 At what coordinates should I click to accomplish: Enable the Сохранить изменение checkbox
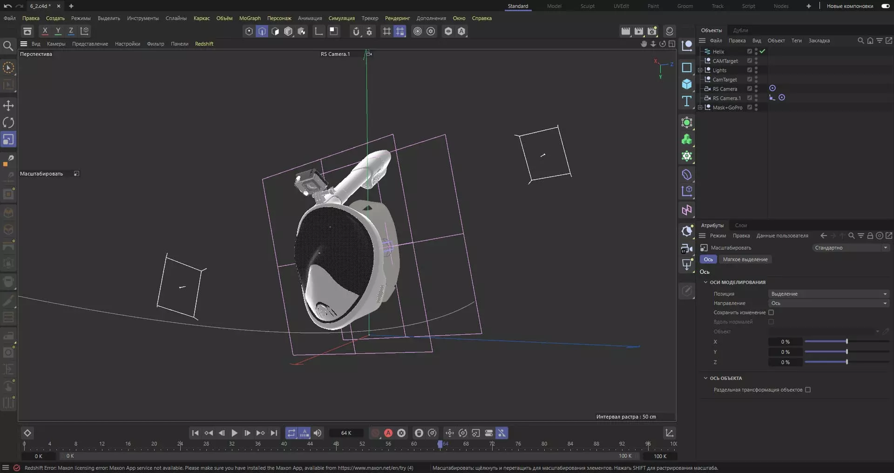[x=771, y=312]
